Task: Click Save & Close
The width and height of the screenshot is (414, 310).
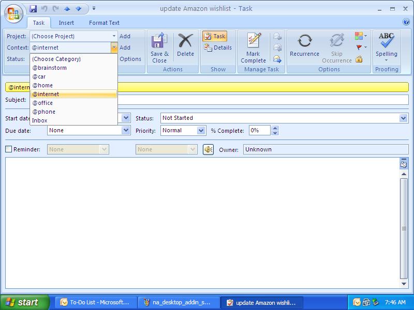Action: (159, 48)
